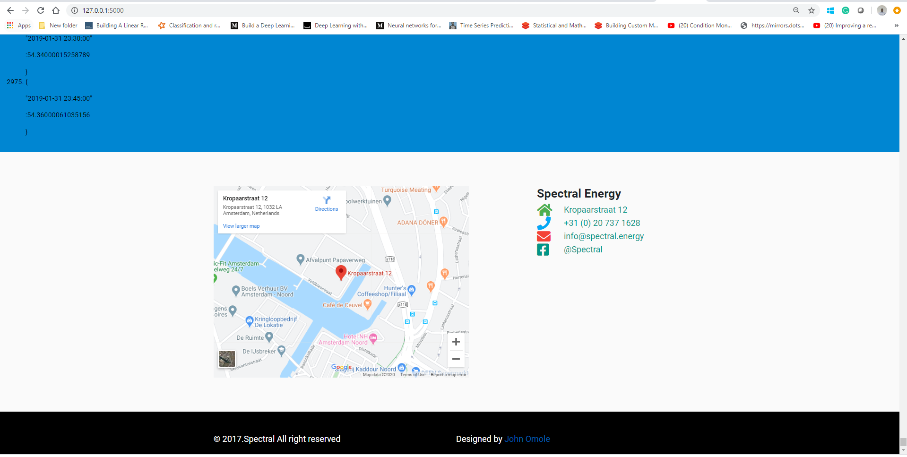Open Time Series Predicti... bookmark
This screenshot has width=907, height=457.
(481, 26)
